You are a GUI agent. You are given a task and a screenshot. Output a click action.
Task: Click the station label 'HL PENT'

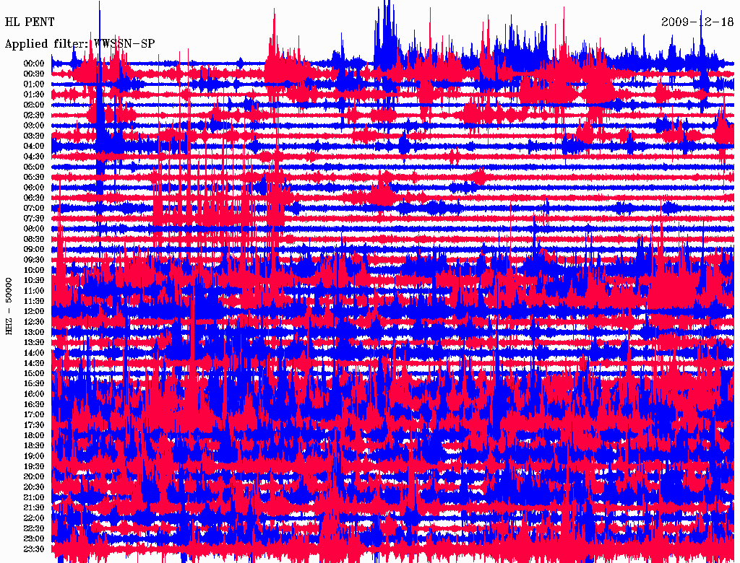(30, 22)
